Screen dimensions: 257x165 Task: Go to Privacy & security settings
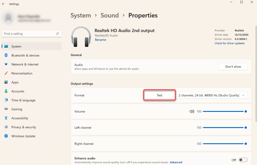click(24, 127)
